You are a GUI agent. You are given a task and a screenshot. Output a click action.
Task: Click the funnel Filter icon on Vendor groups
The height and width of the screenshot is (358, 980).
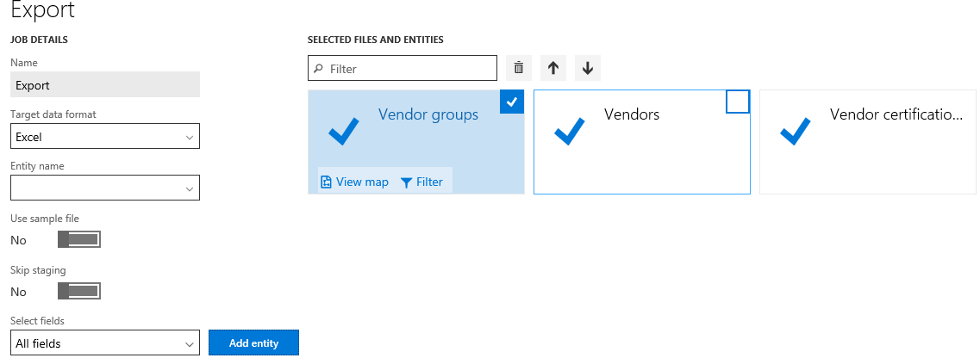(406, 182)
